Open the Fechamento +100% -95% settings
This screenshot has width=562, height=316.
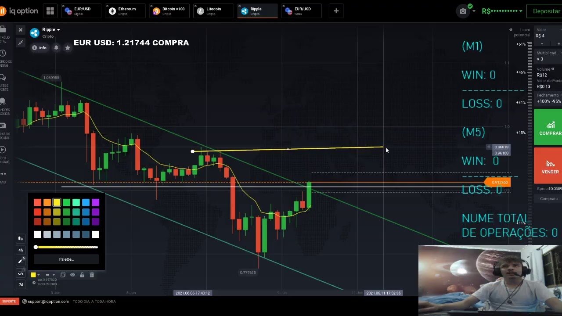coord(548,98)
